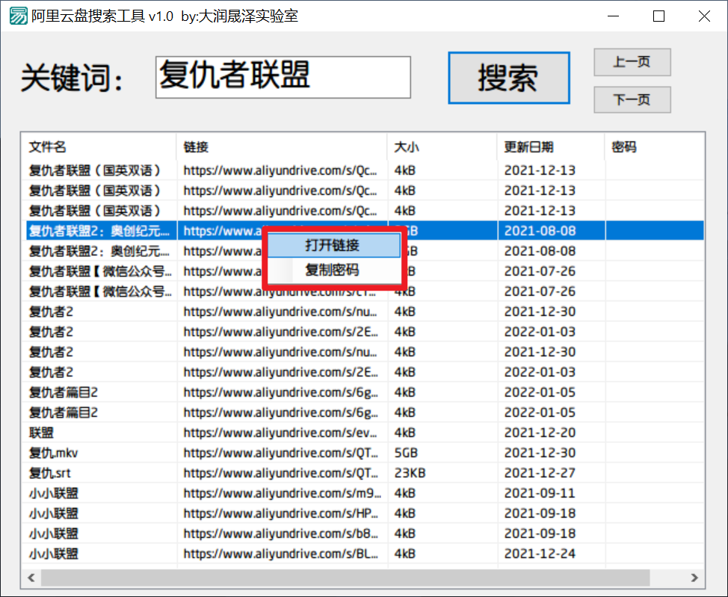Go to next page with 下一页
This screenshot has height=597, width=728.
(632, 99)
